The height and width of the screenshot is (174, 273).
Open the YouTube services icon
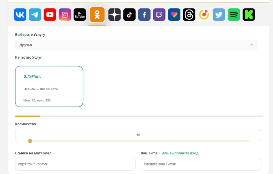(50, 15)
